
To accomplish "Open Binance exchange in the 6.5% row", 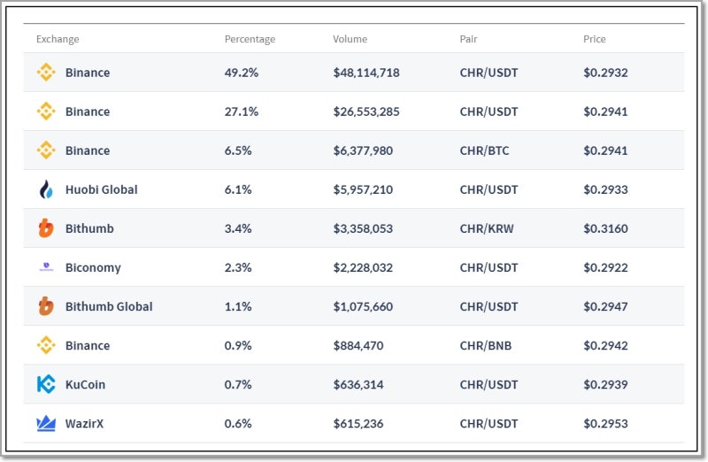I will [88, 150].
